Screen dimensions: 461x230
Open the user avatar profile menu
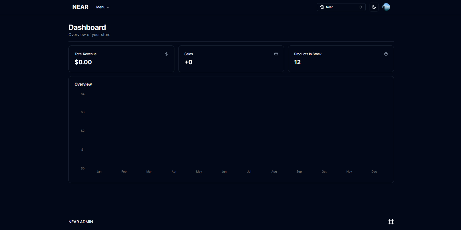386,7
